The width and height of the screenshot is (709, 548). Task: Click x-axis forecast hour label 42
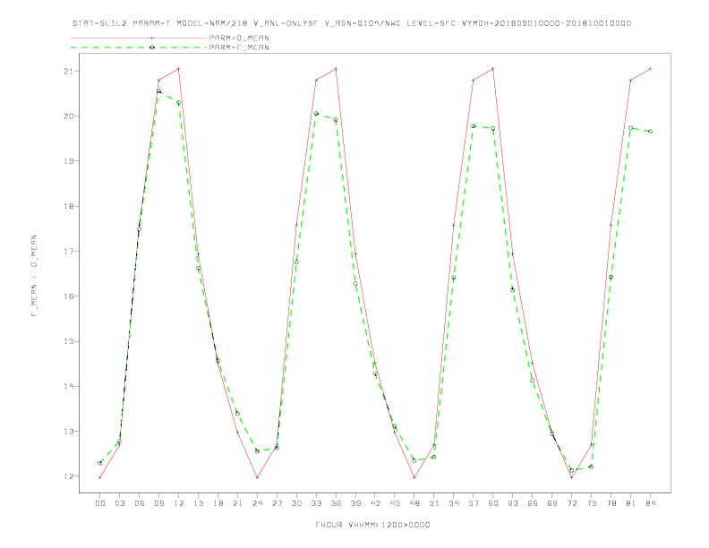[x=375, y=503]
